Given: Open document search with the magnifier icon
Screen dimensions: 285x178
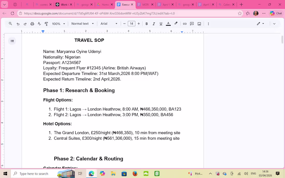Looking at the screenshot, I should (x=10, y=24).
